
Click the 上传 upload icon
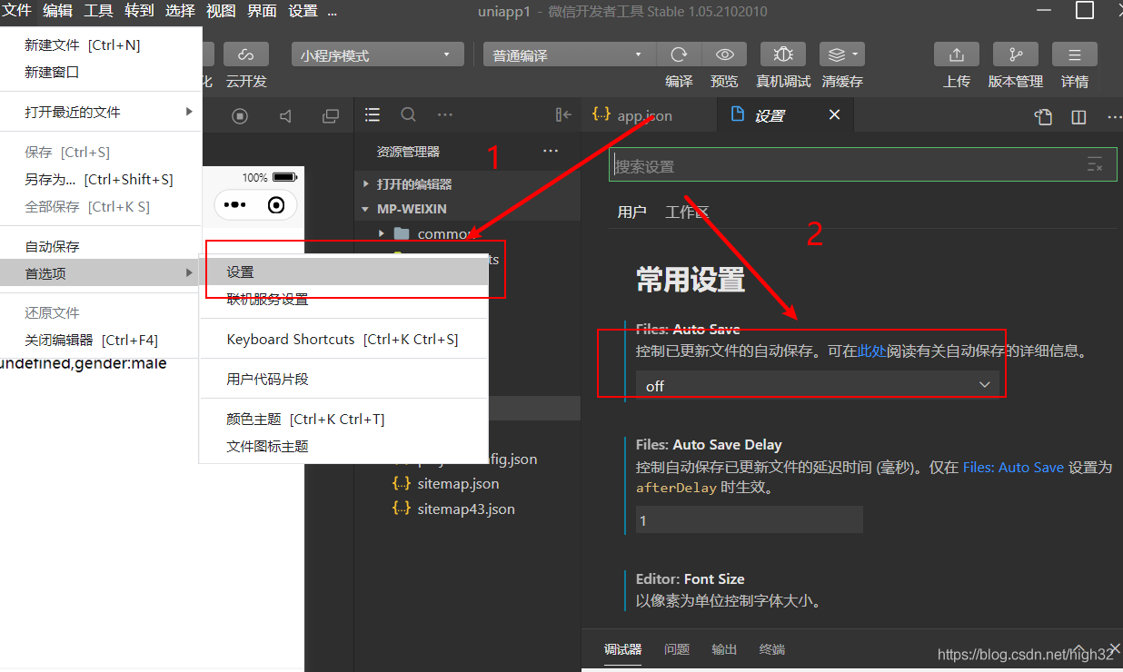point(957,54)
